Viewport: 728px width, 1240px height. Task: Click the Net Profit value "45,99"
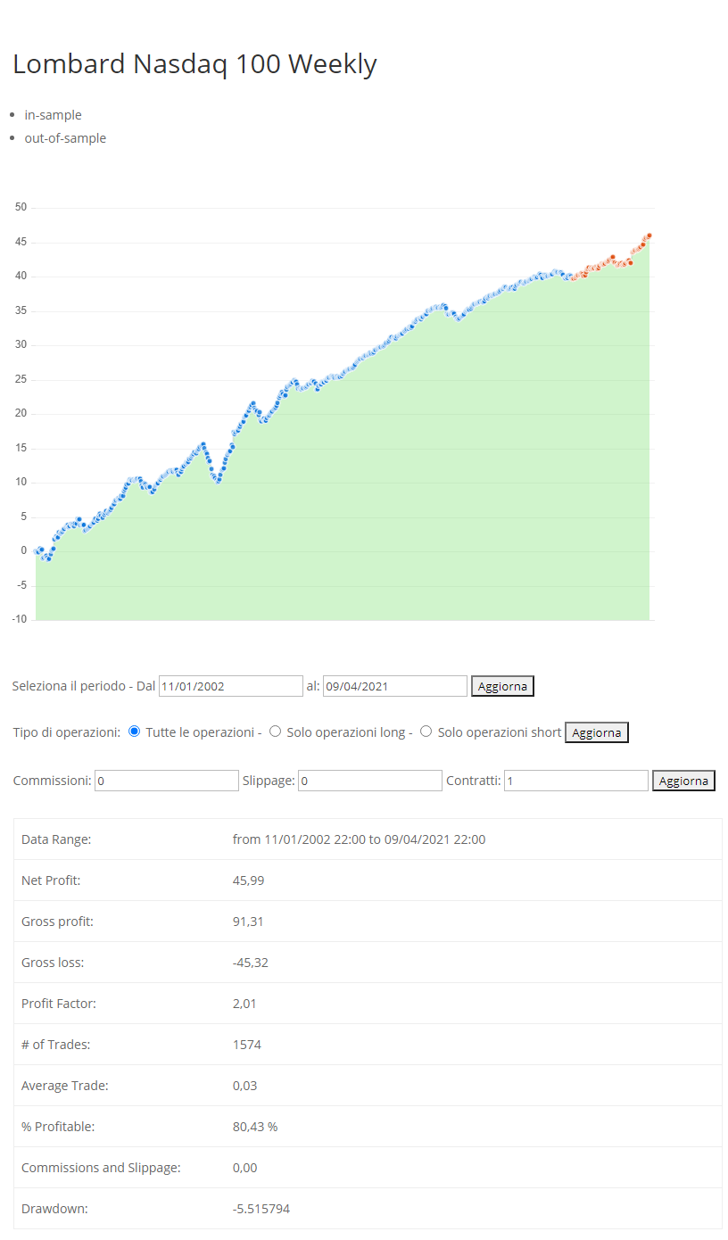coord(248,880)
